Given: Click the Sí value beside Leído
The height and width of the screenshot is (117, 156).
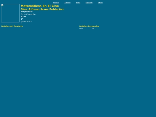Looking at the screenshot, I should coord(93,29).
